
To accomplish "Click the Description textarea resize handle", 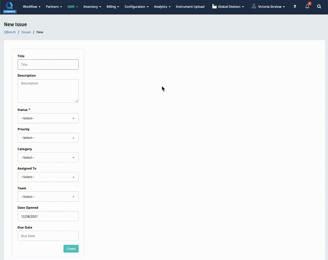I will [x=77, y=101].
